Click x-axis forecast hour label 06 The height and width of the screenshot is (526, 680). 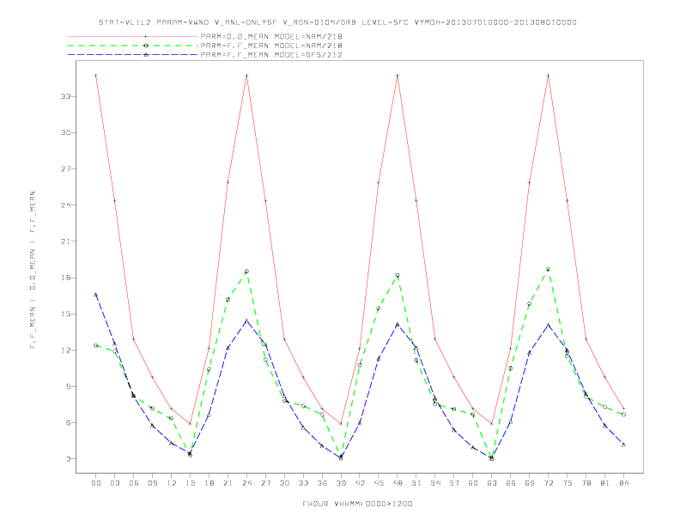(134, 483)
